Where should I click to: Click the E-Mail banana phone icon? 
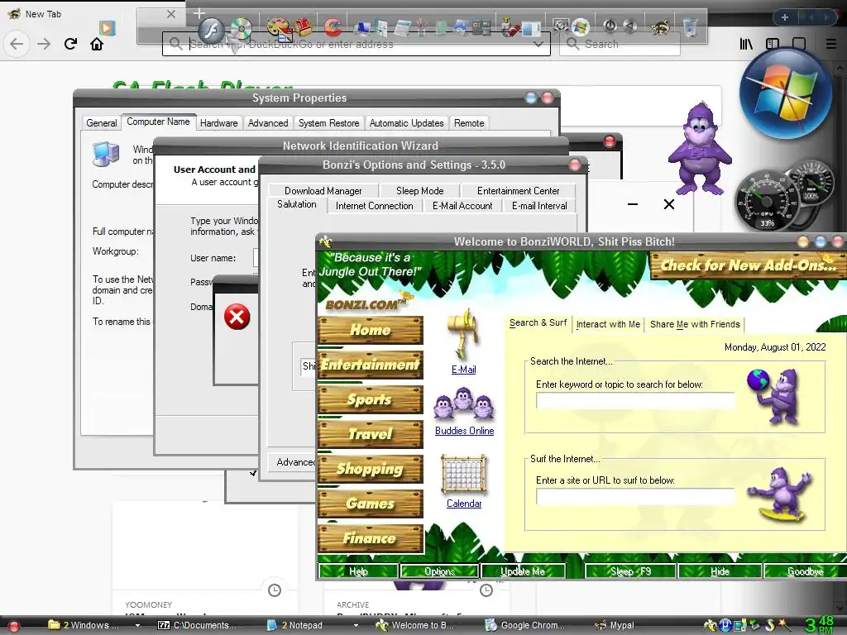(463, 335)
